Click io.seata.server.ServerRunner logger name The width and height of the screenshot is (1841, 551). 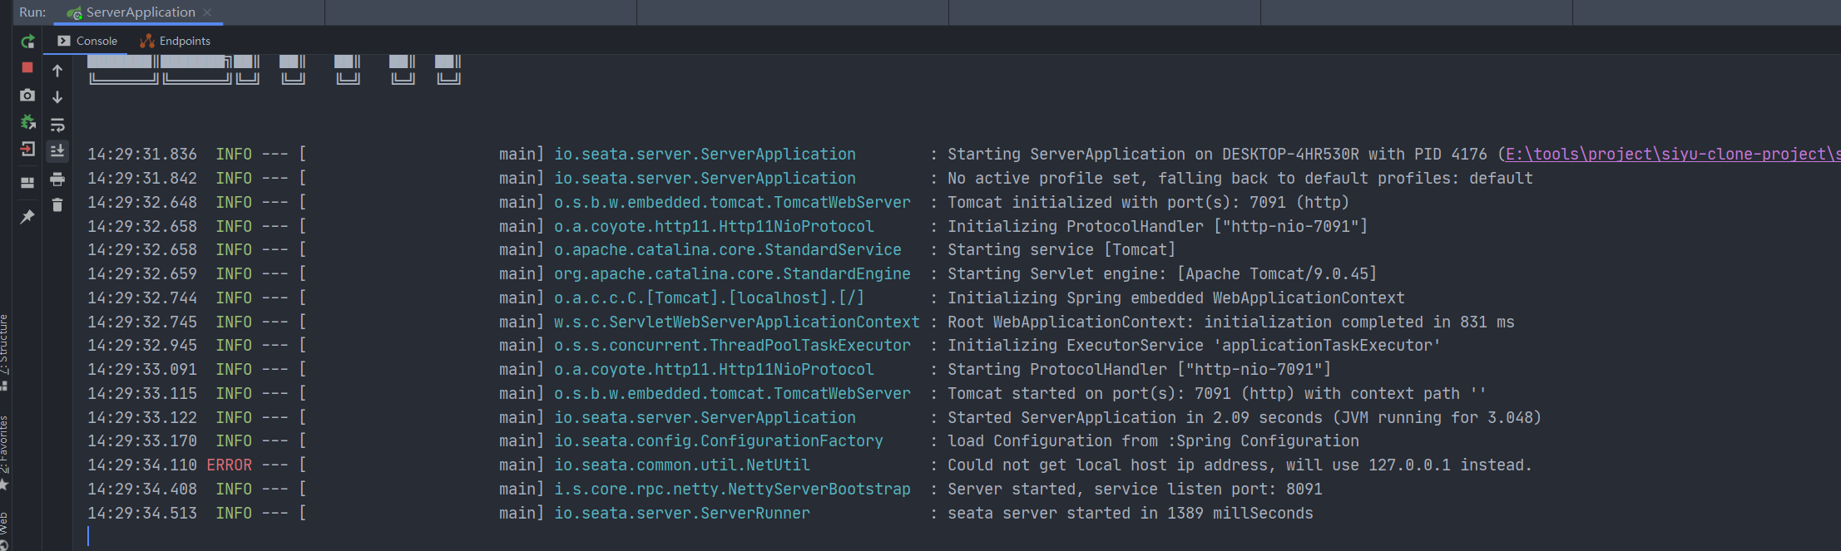coord(682,513)
